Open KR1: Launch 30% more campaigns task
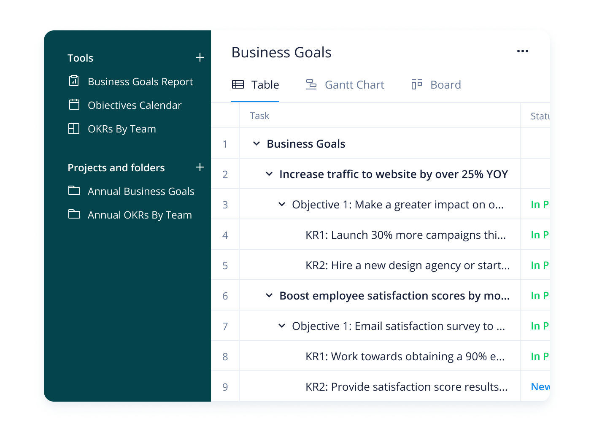The height and width of the screenshot is (432, 594). click(405, 235)
